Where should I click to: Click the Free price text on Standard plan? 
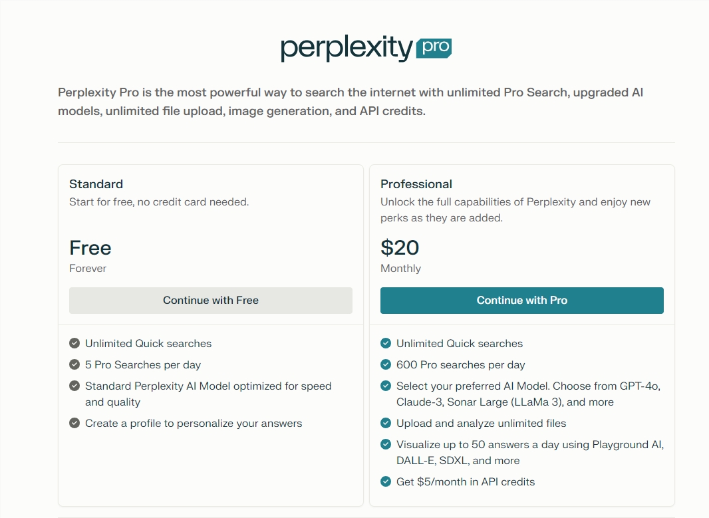(90, 247)
